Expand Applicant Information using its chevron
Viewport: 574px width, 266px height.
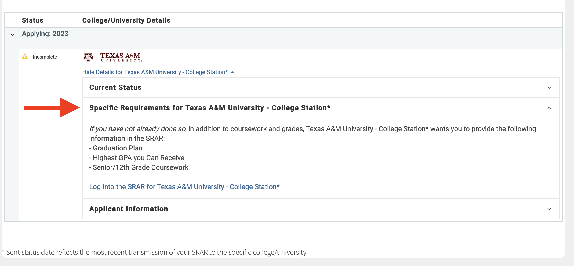click(549, 209)
